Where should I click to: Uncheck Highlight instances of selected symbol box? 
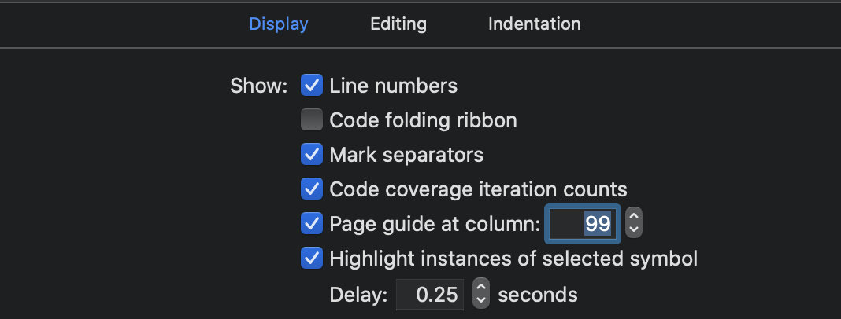click(x=312, y=258)
